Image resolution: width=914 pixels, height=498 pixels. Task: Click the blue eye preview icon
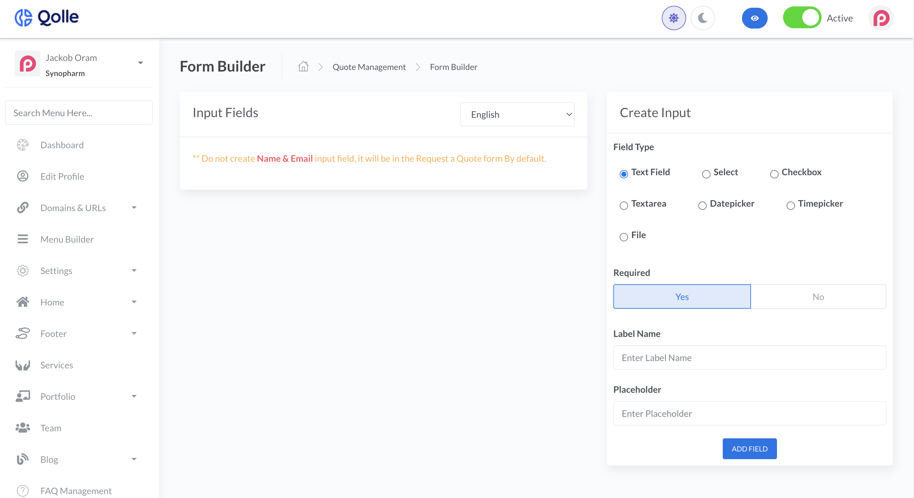(754, 18)
